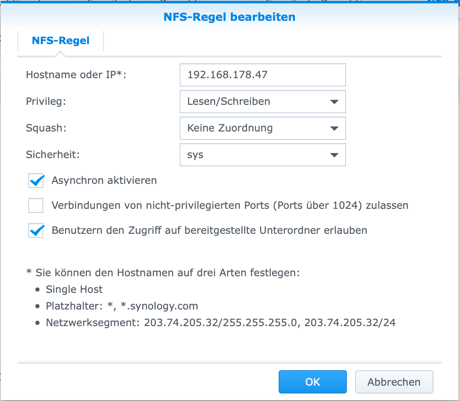
Task: Focus the Hostname oder IP text field
Action: (262, 75)
